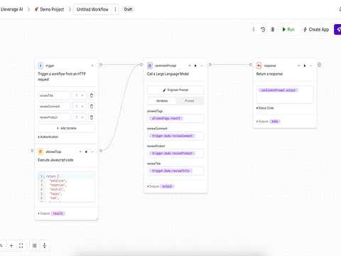Run the workflow with the Run button

[x=288, y=29]
